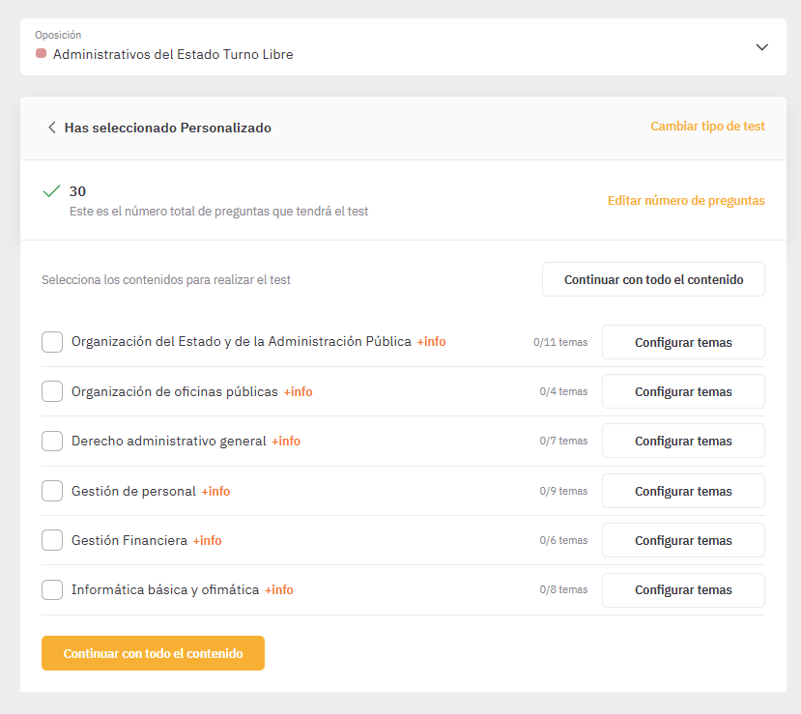
Task: Click the pink square beside Administrativos del Estado
Action: click(x=42, y=54)
